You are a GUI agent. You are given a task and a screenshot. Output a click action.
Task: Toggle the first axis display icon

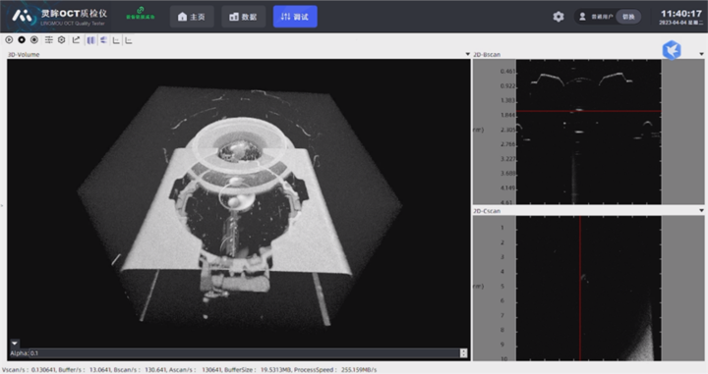point(116,40)
